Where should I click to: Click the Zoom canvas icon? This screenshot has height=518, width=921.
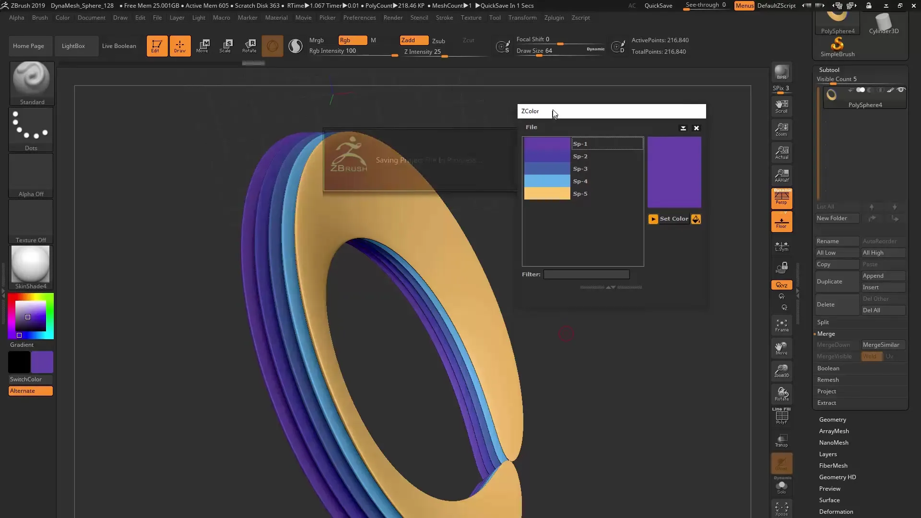pyautogui.click(x=781, y=129)
